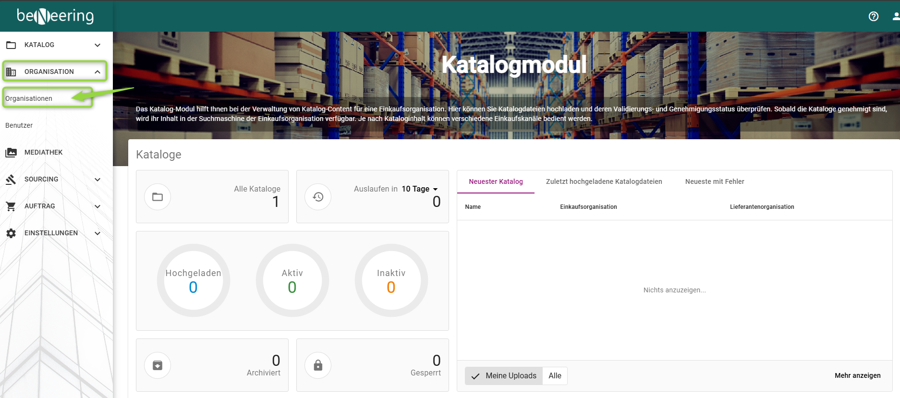Select the Meine Uploads toggle option
The height and width of the screenshot is (398, 900).
pos(504,376)
